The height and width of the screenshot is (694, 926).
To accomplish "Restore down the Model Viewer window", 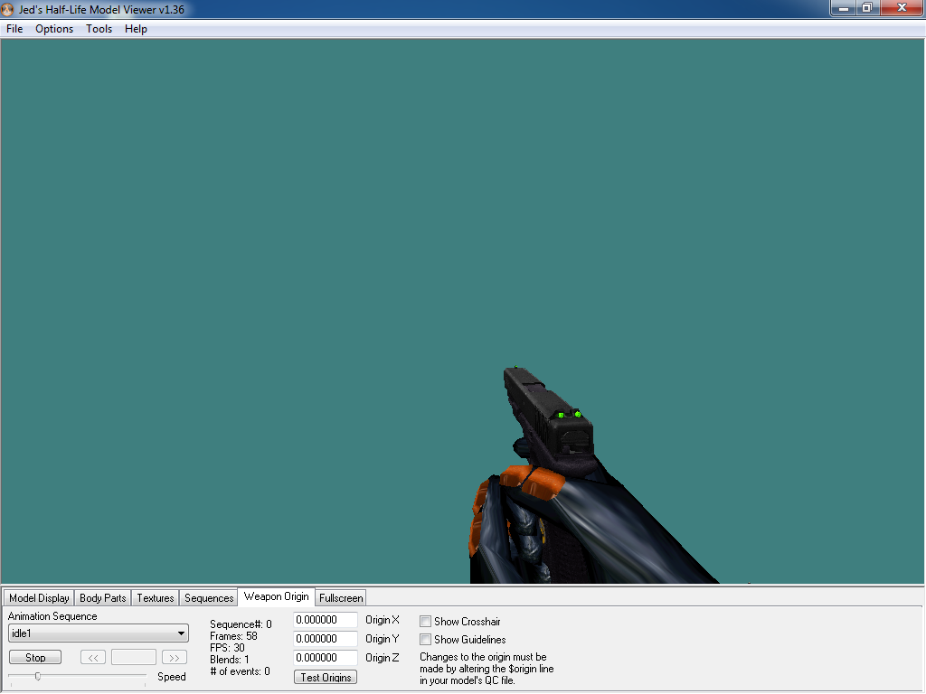I will coord(867,8).
